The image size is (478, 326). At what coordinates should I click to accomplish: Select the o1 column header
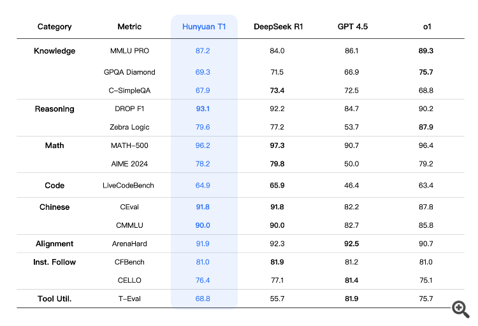click(x=426, y=27)
